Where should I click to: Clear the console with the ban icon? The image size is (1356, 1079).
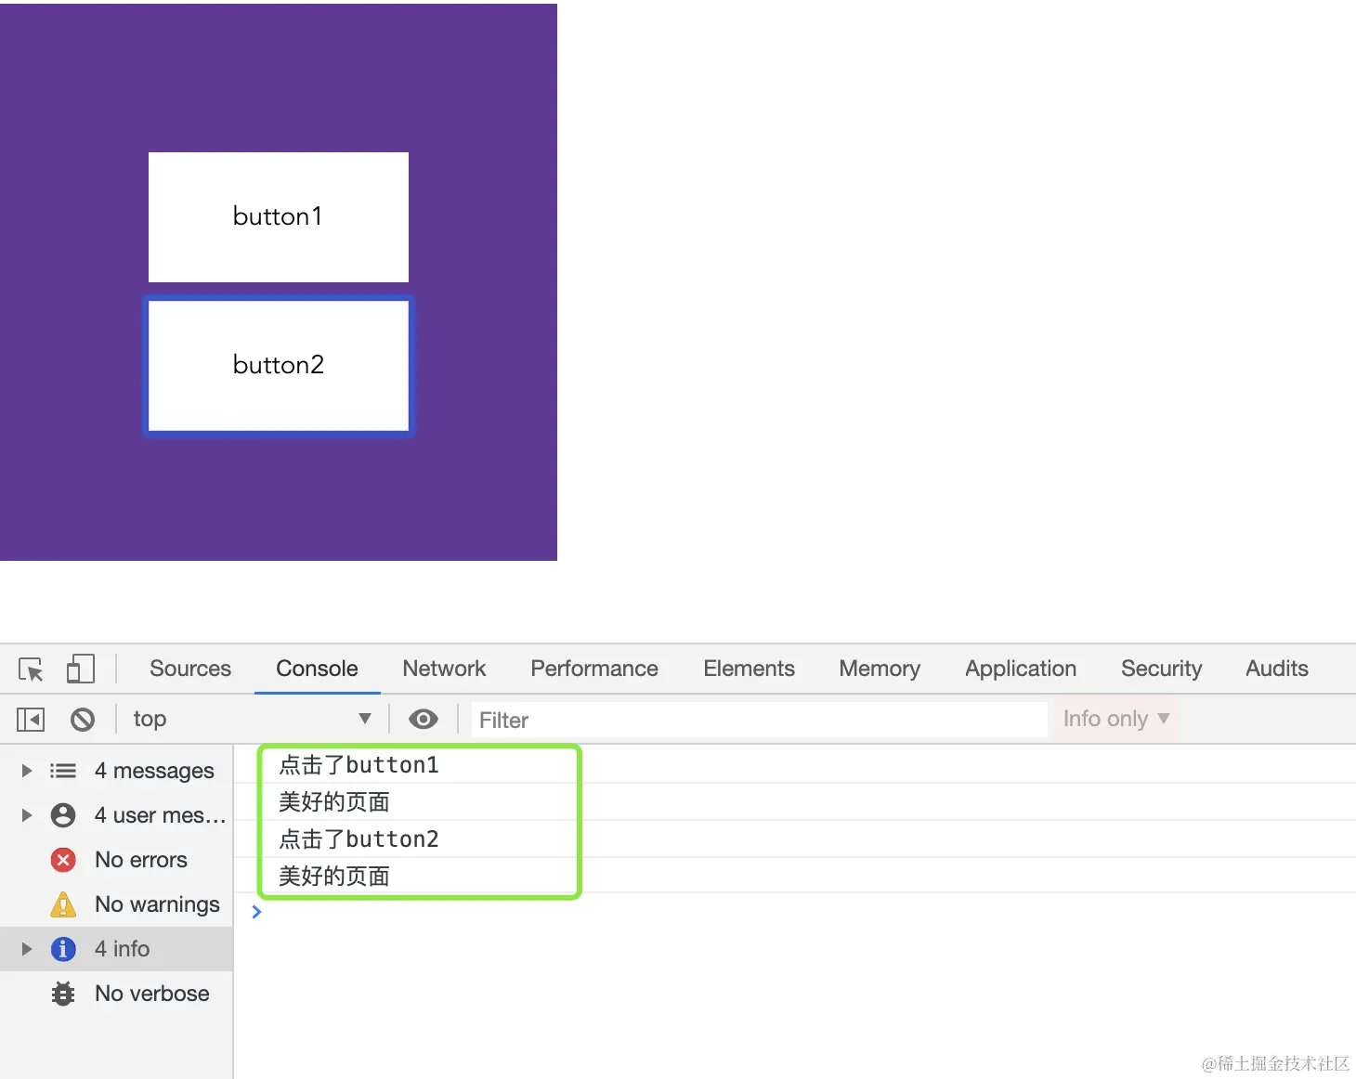click(83, 720)
